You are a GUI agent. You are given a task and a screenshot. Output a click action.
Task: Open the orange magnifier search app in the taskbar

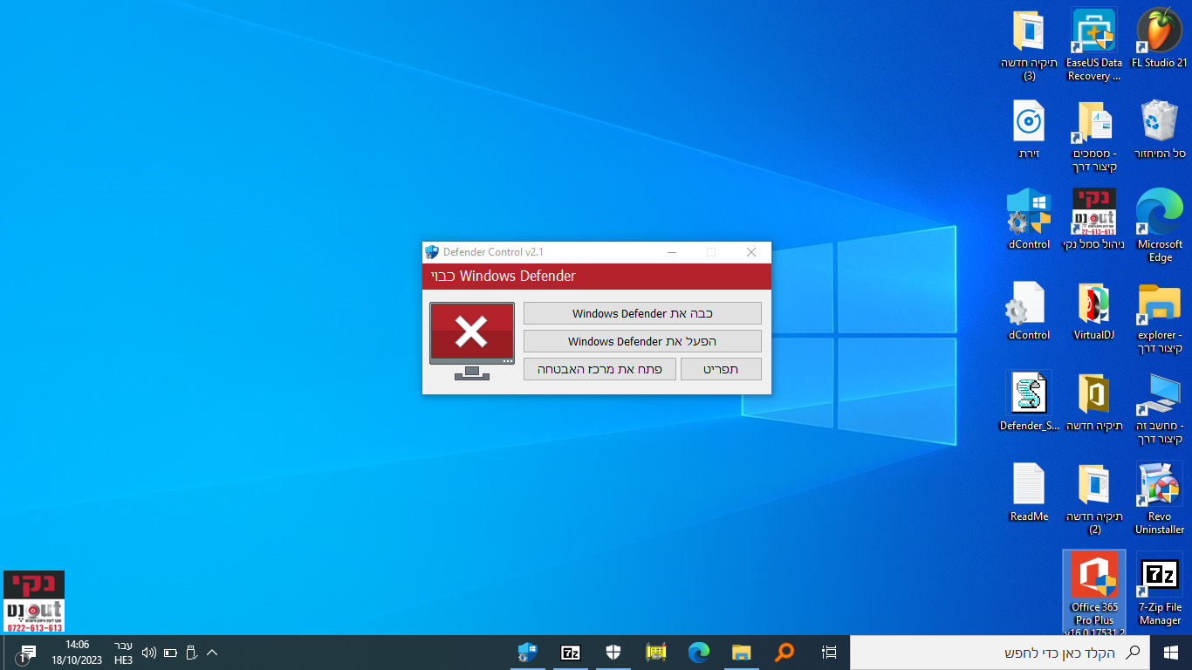784,652
